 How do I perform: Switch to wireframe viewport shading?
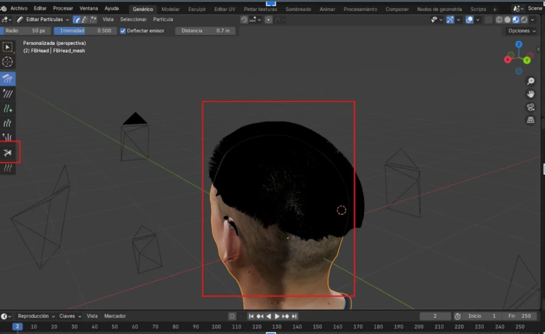coord(499,20)
